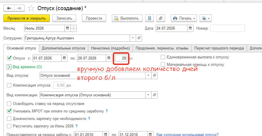Focus the Дата field showing 24.07.2026

(x=172, y=28)
